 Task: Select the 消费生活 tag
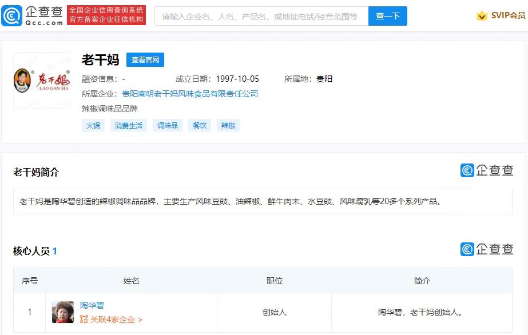[x=129, y=125]
